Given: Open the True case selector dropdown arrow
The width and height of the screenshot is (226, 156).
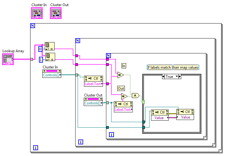Looking at the screenshot, I should 179,77.
